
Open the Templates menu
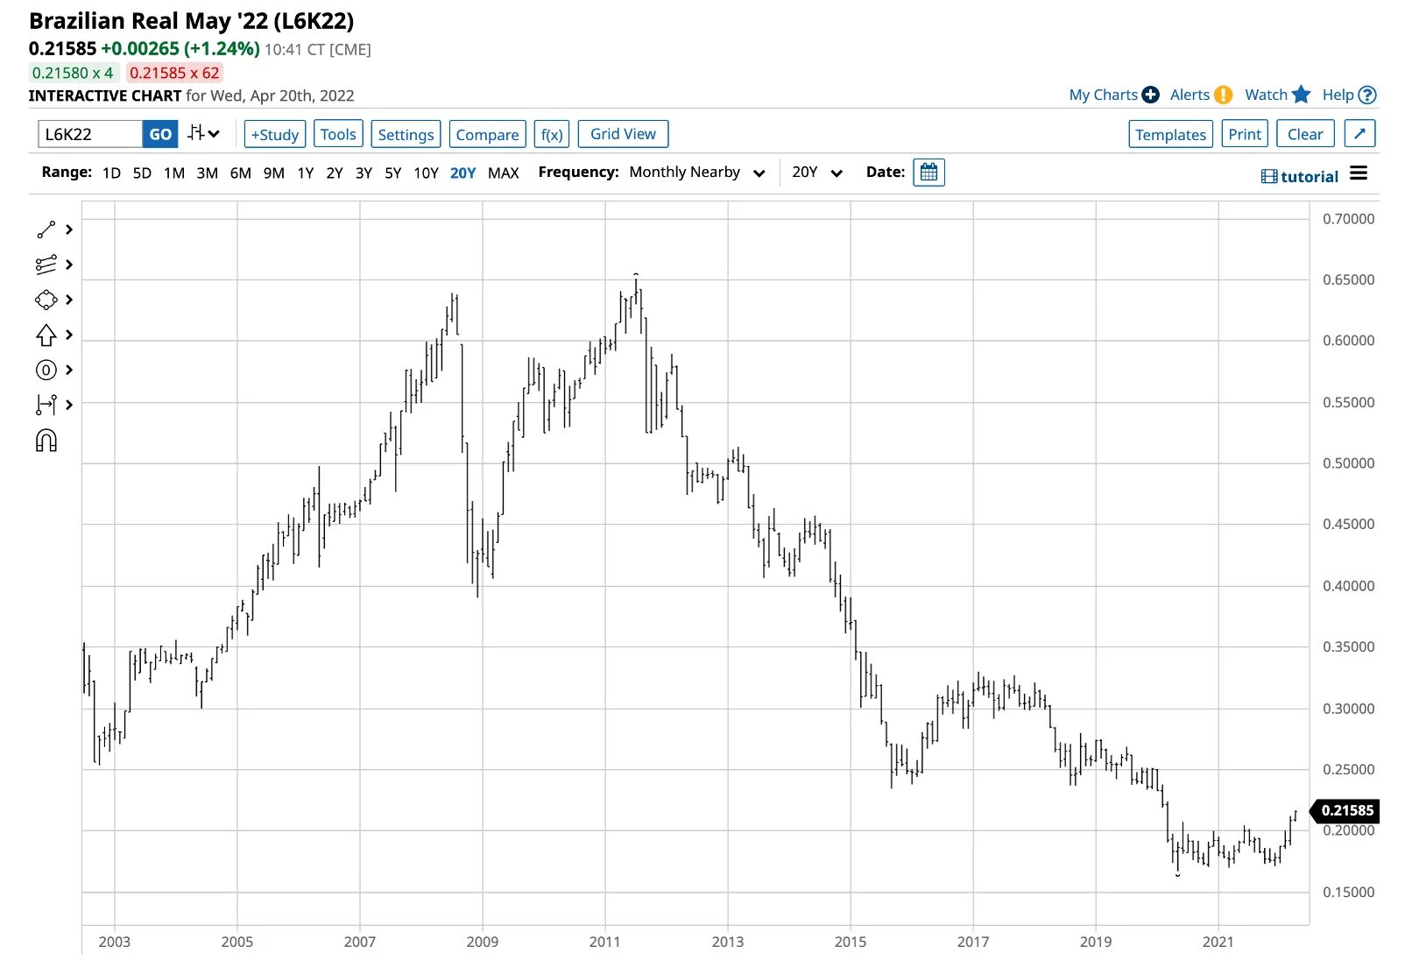[x=1170, y=134]
